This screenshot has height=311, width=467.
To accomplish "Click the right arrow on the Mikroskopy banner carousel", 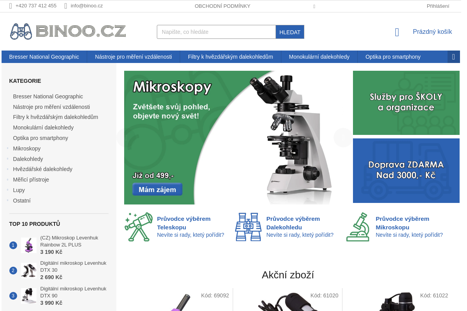I will point(342,137).
